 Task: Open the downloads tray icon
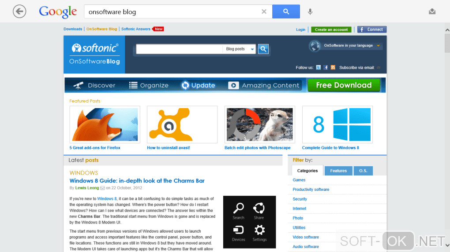(x=432, y=11)
